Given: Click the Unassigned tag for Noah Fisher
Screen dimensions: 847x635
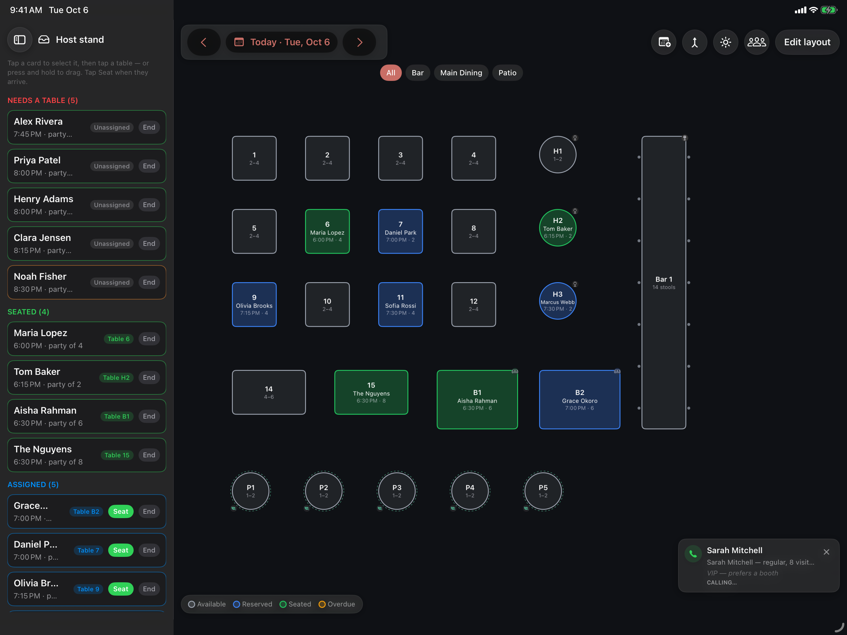Looking at the screenshot, I should pyautogui.click(x=112, y=282).
